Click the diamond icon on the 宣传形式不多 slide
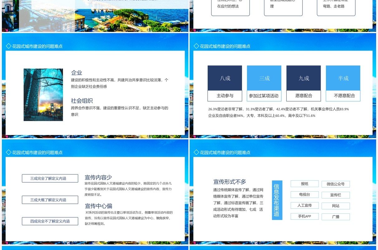 tap(196, 152)
